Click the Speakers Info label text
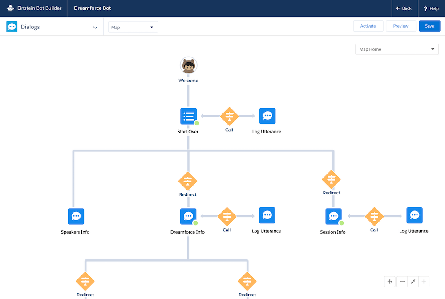This screenshot has height=299, width=445. pyautogui.click(x=75, y=232)
